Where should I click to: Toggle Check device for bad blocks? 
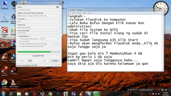(x=19, y=39)
